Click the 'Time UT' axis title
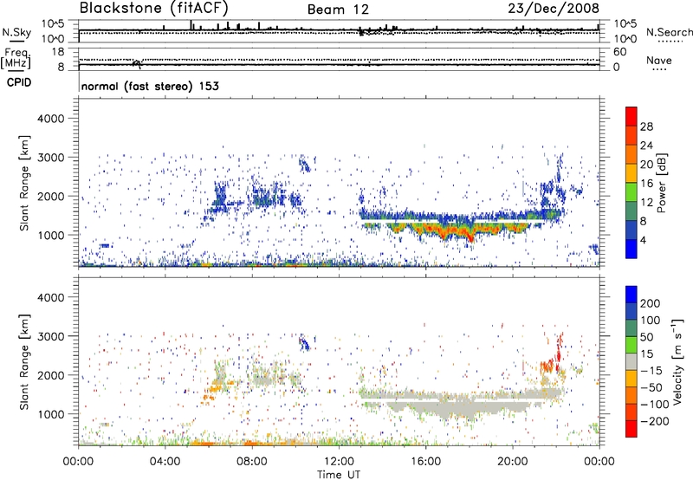Screen dimensions: 693x480 click(x=339, y=475)
